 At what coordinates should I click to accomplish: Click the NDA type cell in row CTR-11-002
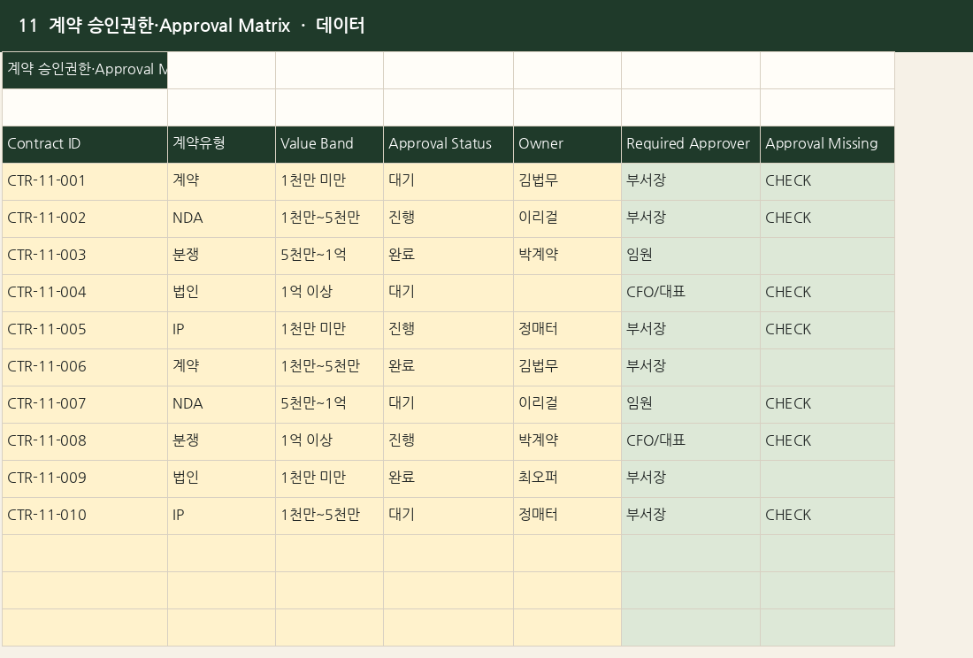pyautogui.click(x=221, y=219)
